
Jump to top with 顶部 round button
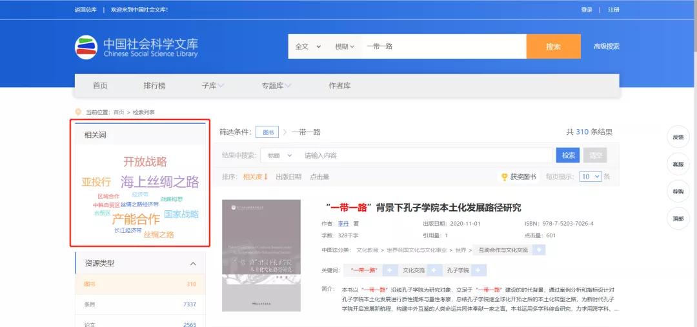678,219
